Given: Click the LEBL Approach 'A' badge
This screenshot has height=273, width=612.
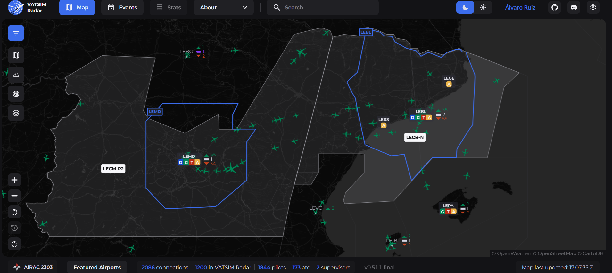Looking at the screenshot, I should pyautogui.click(x=429, y=118).
